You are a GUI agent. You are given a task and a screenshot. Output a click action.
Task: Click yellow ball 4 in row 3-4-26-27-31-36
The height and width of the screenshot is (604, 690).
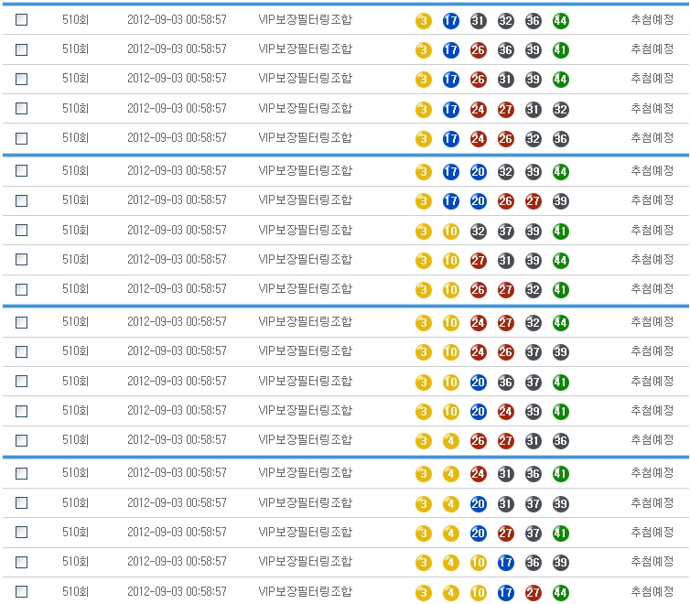click(450, 441)
